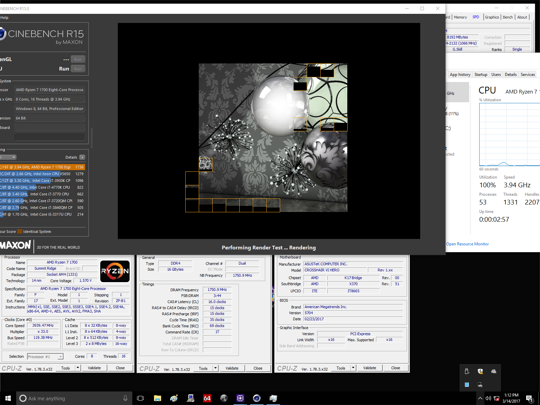
Task: Open the network tray icon
Action: (496, 398)
